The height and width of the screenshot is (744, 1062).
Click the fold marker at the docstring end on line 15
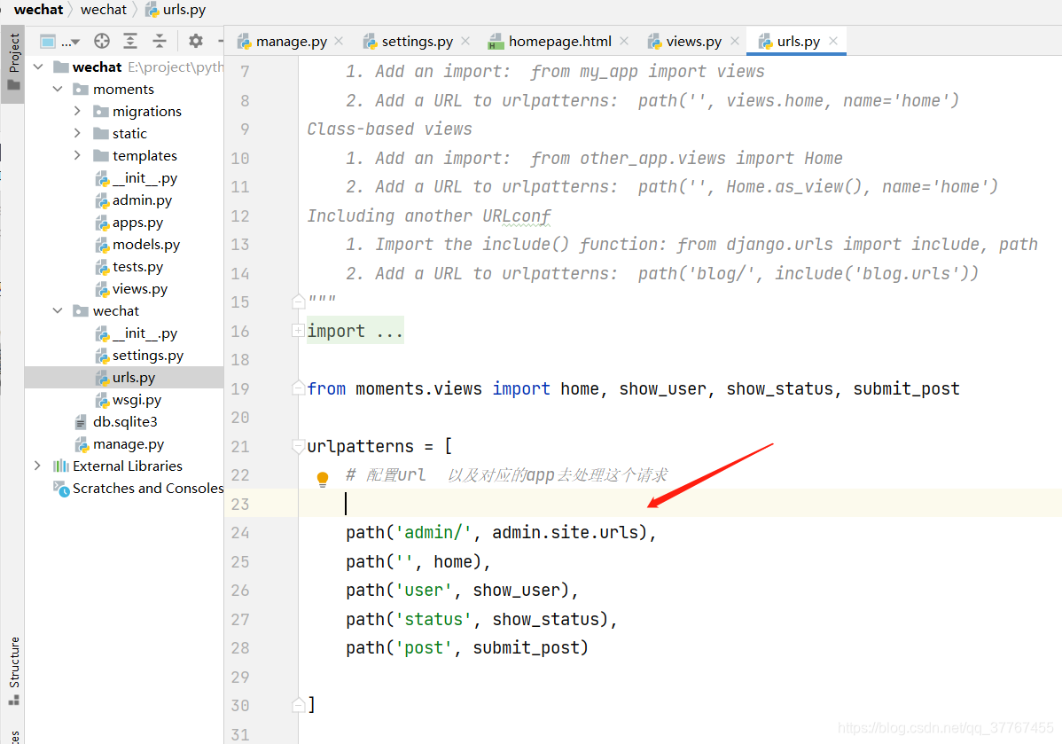tap(298, 302)
